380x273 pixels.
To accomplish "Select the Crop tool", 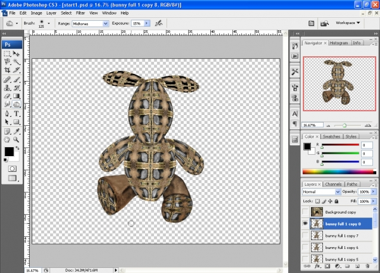I will [7, 70].
